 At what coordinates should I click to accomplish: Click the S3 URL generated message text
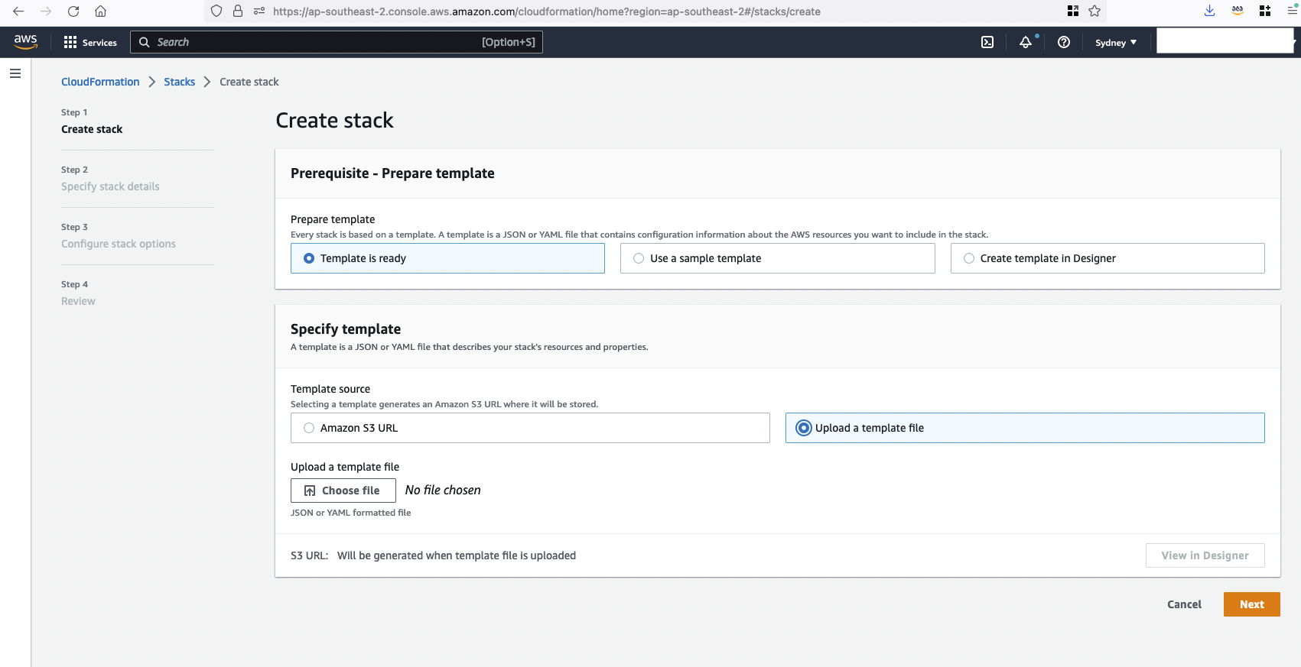pyautogui.click(x=457, y=555)
